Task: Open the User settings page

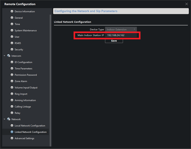Action: pos(17,37)
